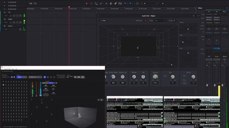Click the waveform zoom levels icon

coord(137,4)
